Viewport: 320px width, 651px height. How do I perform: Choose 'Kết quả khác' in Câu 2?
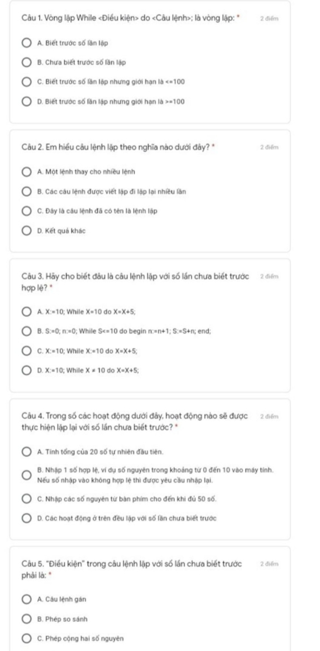(27, 231)
